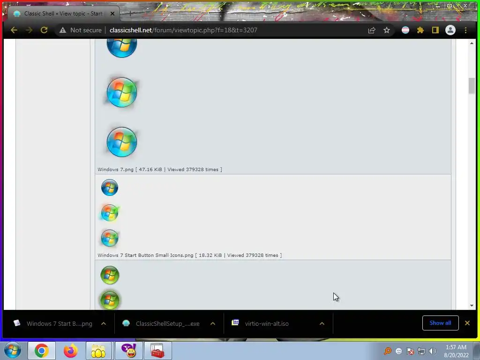Click the third small Windows 7 orb
This screenshot has width=480, height=360.
[x=110, y=238]
